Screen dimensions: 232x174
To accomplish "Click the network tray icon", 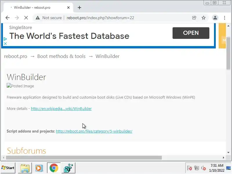I will tap(197, 168).
